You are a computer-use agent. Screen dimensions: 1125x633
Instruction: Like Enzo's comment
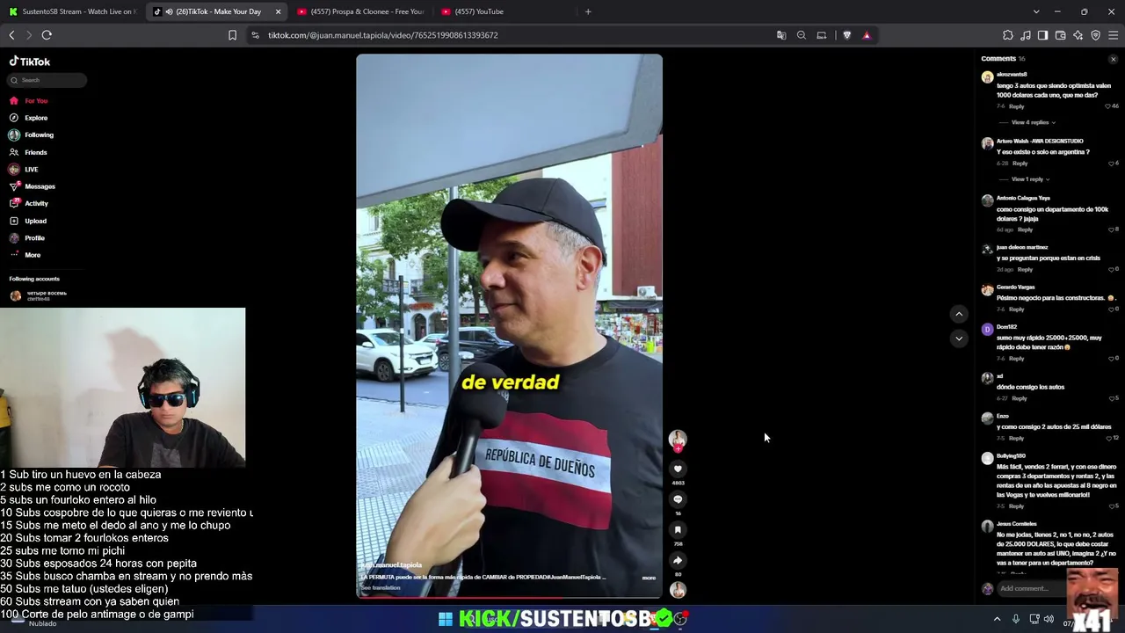(1111, 438)
